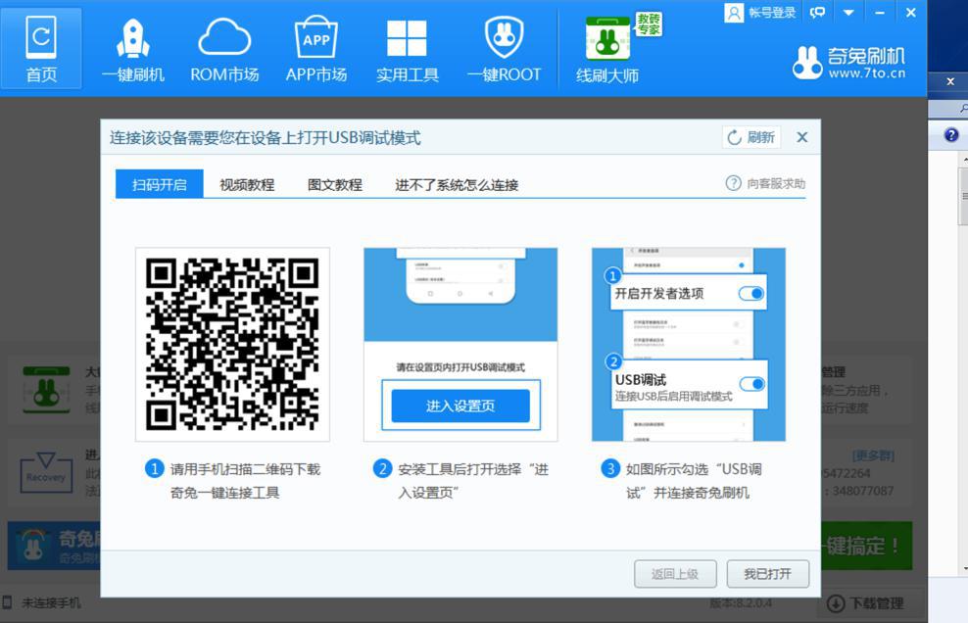Switch to the 视频教程 tab
The width and height of the screenshot is (968, 623).
point(247,184)
